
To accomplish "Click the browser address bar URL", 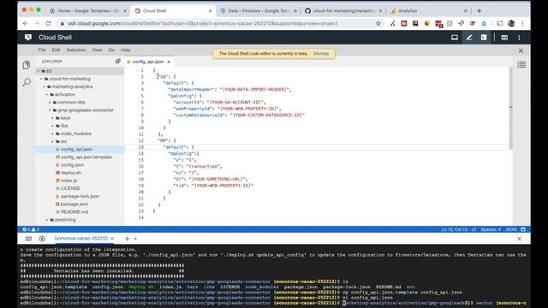I will point(203,23).
